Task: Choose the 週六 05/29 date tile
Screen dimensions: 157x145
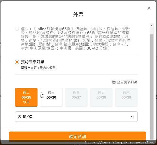Action: pos(126,97)
